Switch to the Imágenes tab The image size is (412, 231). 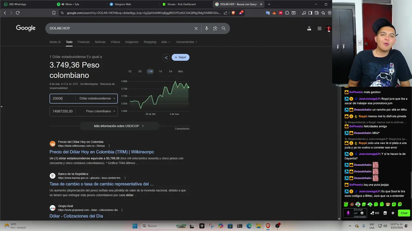click(132, 42)
